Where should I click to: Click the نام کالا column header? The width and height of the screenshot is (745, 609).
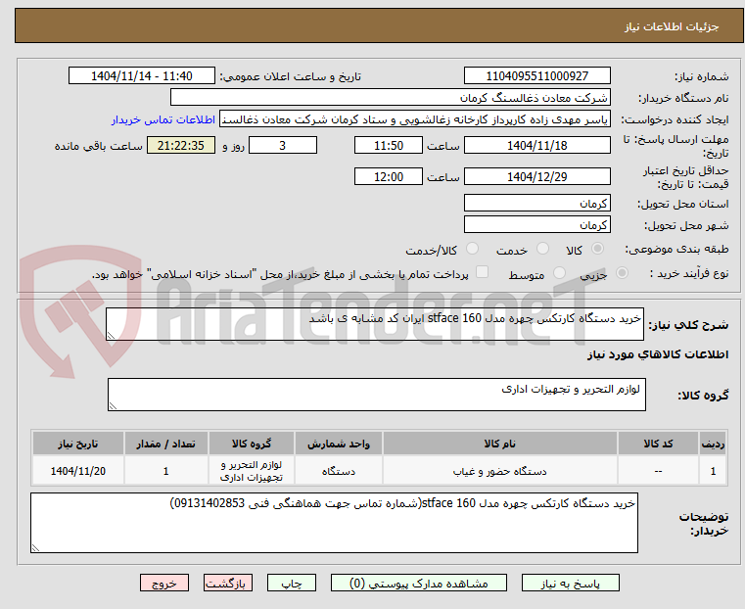click(500, 444)
